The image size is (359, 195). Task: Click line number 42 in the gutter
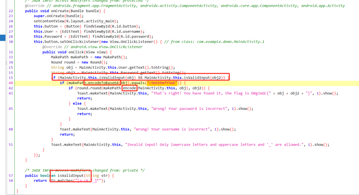[11, 88]
